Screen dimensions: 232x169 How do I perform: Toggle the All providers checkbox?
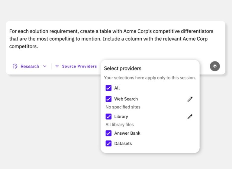click(108, 88)
